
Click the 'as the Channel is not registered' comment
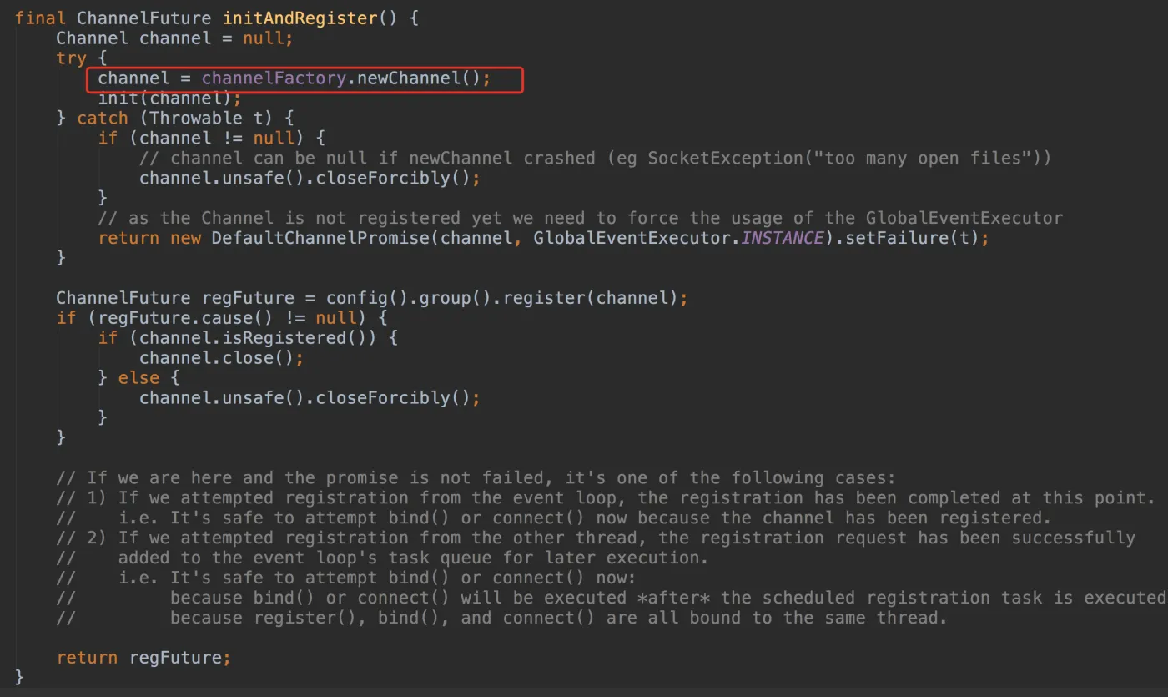click(x=581, y=218)
